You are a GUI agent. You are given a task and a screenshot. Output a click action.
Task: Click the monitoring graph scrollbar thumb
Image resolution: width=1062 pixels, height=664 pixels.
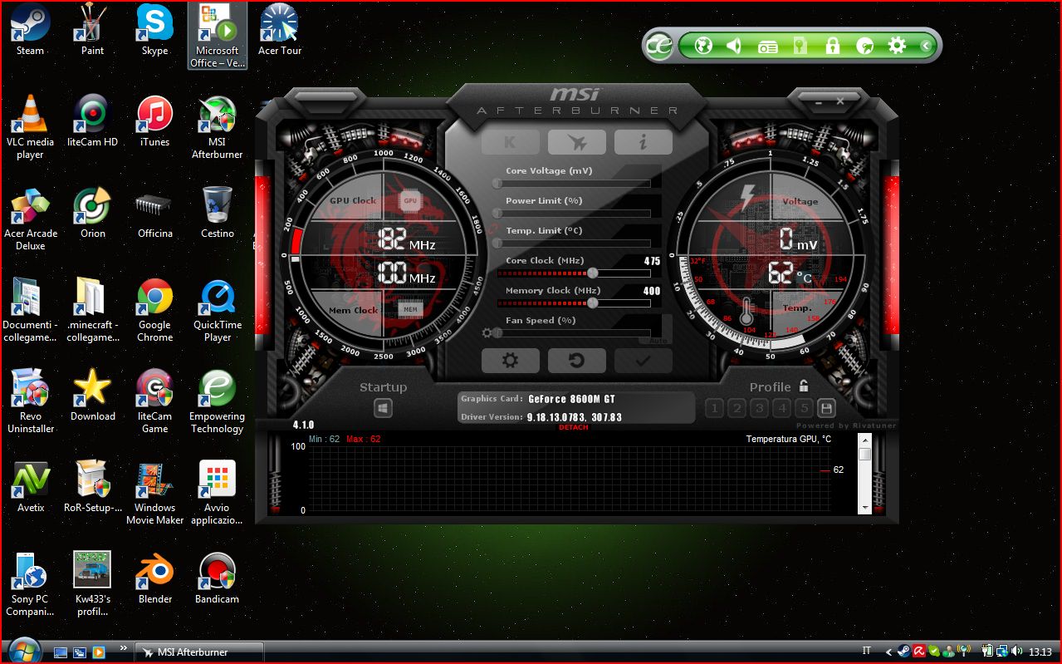pos(864,454)
